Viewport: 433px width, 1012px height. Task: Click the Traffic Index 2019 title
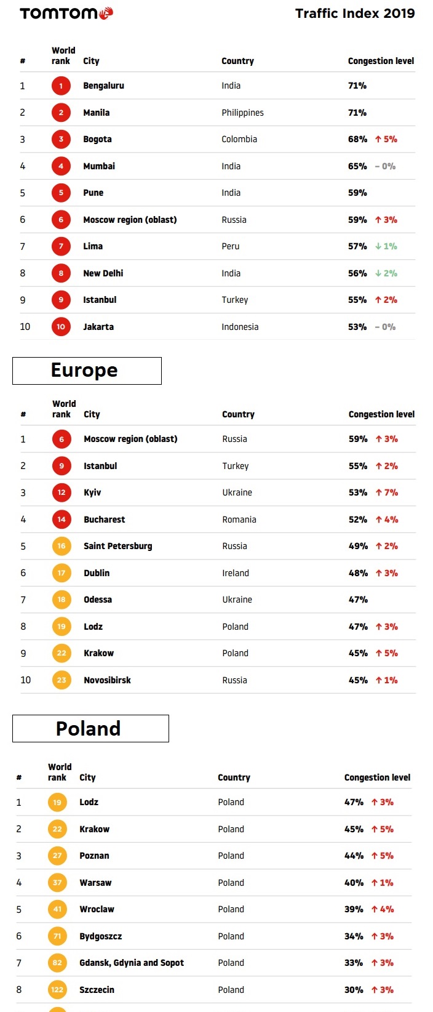pos(355,14)
